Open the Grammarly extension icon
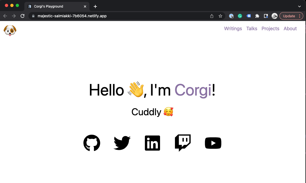The image size is (306, 183). tap(240, 16)
